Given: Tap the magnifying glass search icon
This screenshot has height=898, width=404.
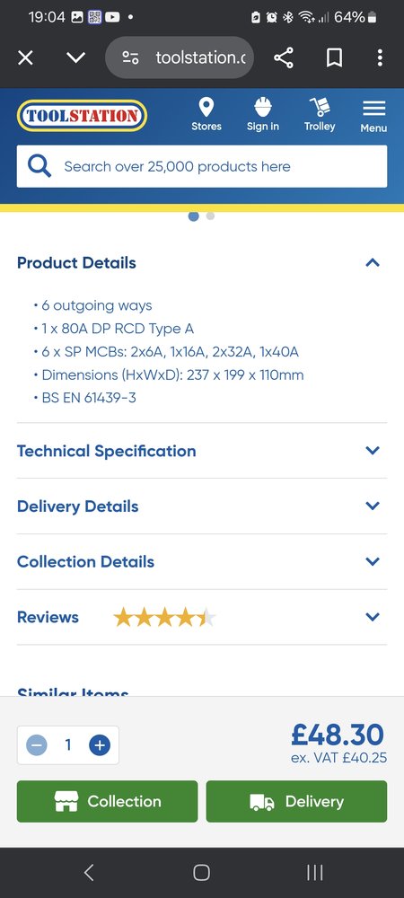Looking at the screenshot, I should (x=40, y=167).
